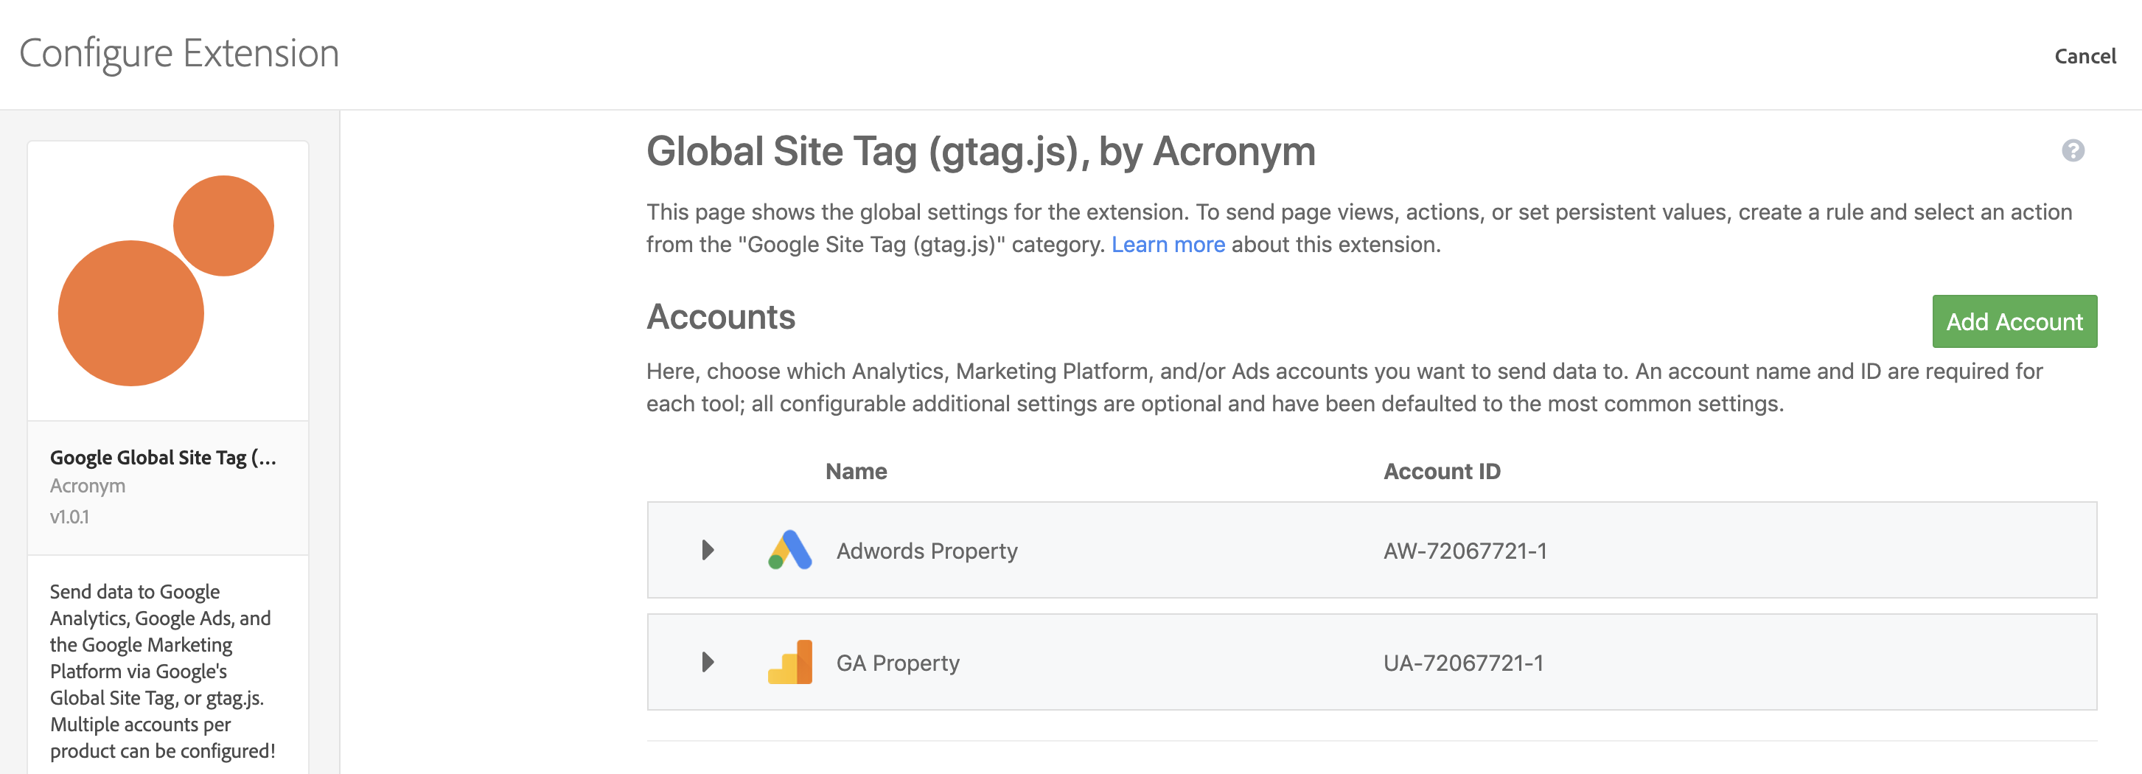Click the Name column header
The width and height of the screenshot is (2142, 774).
pyautogui.click(x=856, y=471)
